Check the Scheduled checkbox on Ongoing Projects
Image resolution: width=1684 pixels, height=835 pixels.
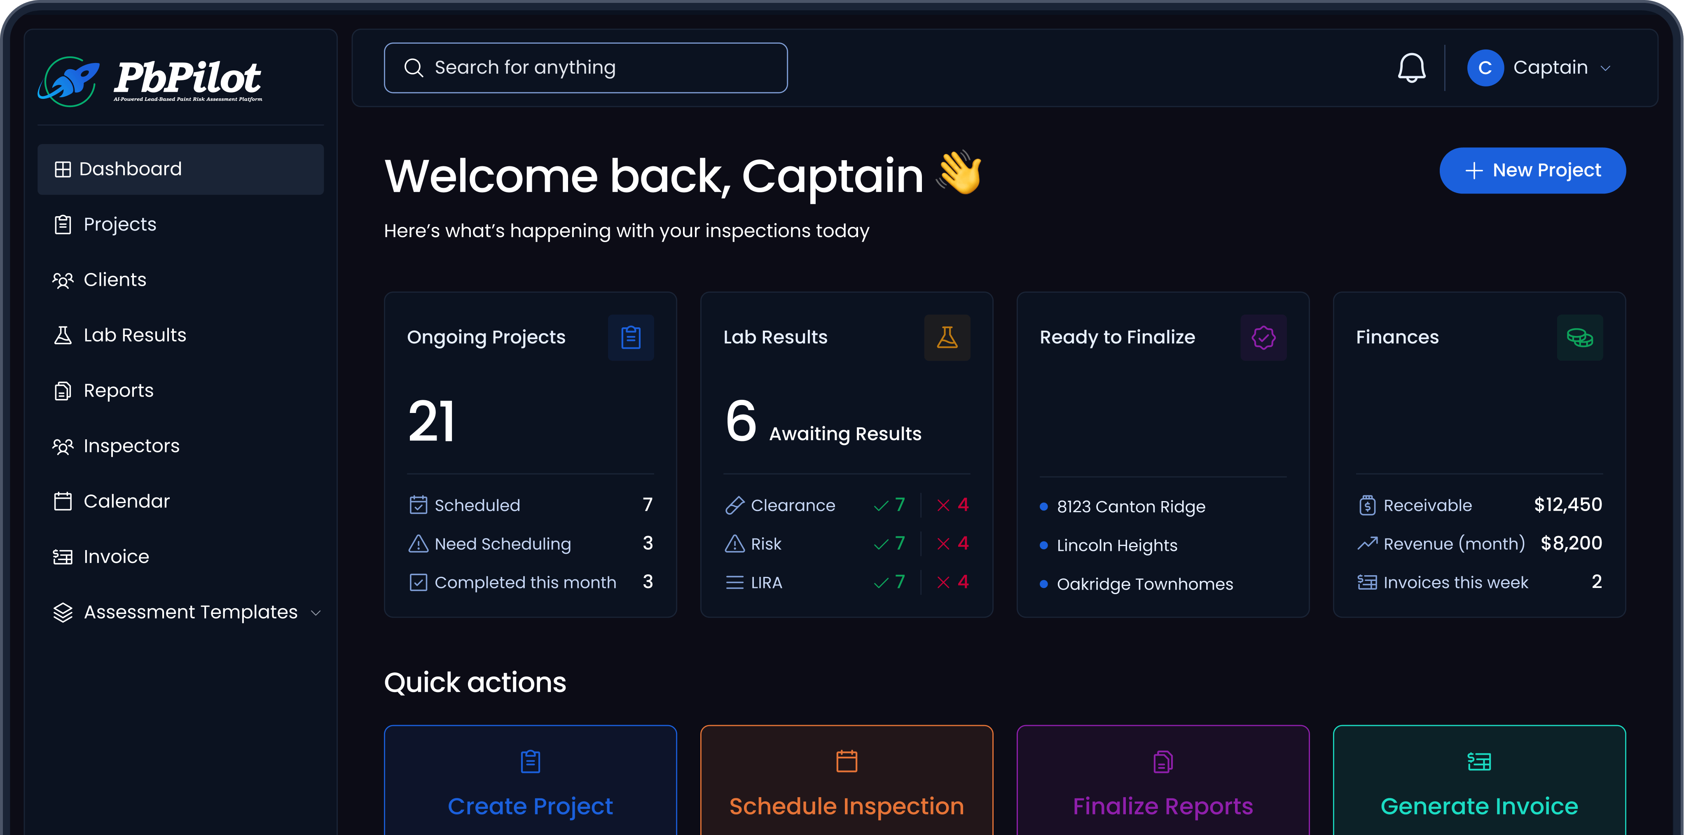click(418, 504)
